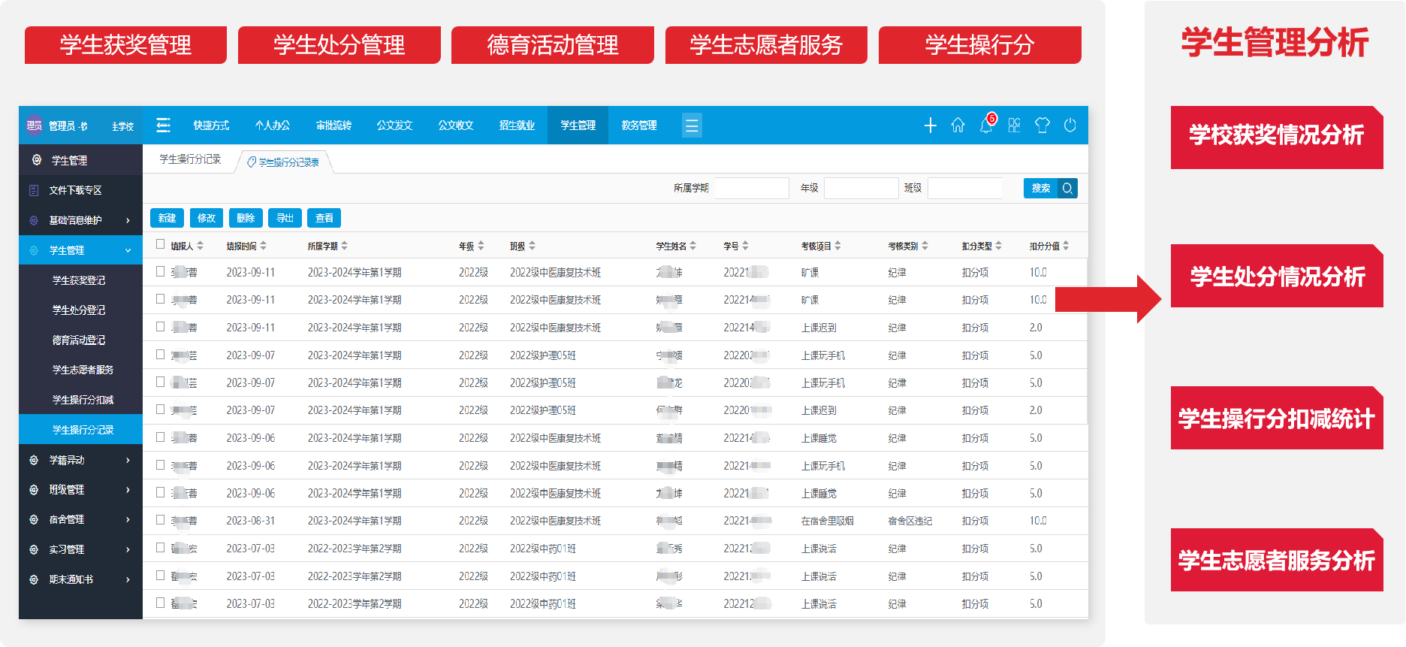Sort table by 填报时间 column arrows

click(264, 246)
